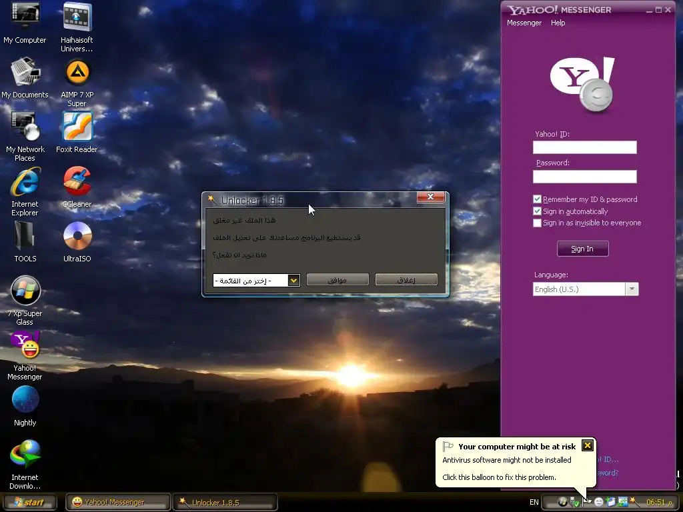Open the Foxit Reader desktop icon

(77, 133)
